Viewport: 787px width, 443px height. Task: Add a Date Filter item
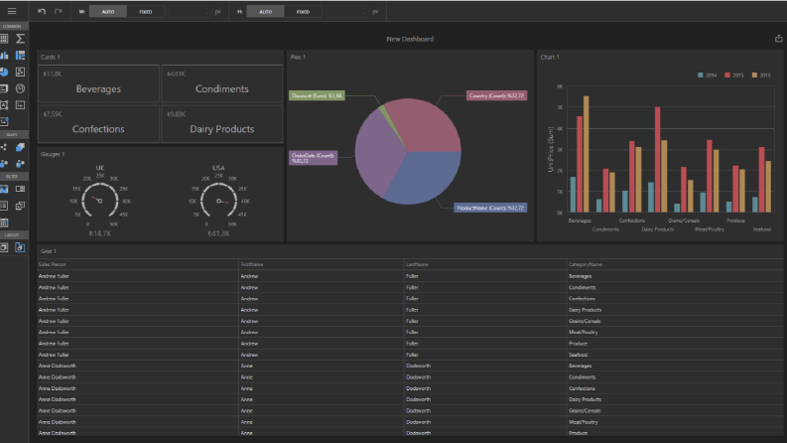click(x=4, y=222)
